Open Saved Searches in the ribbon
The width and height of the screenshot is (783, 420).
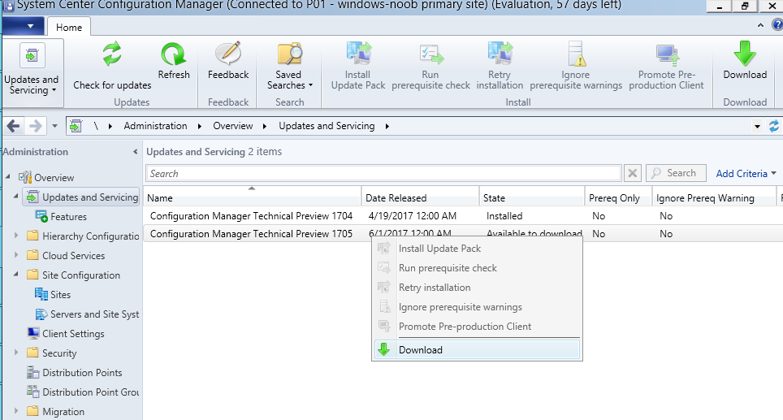pyautogui.click(x=290, y=66)
